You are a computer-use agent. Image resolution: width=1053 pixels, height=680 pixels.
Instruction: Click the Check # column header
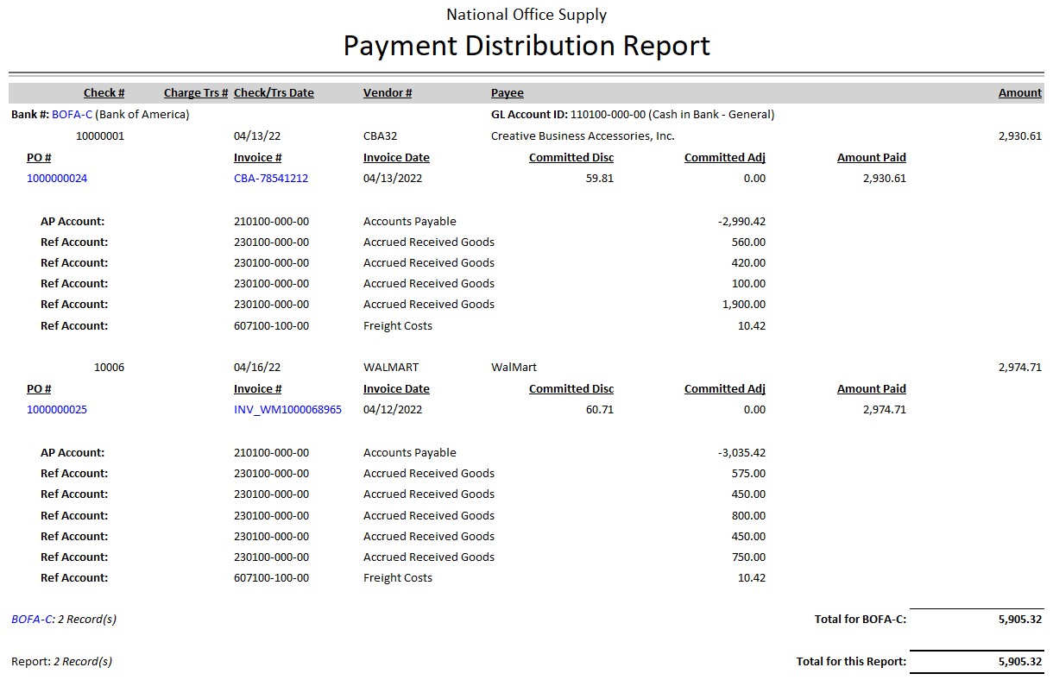click(x=104, y=93)
